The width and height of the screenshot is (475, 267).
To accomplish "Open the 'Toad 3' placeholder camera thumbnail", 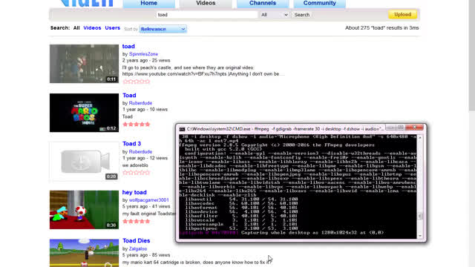I will (84, 162).
